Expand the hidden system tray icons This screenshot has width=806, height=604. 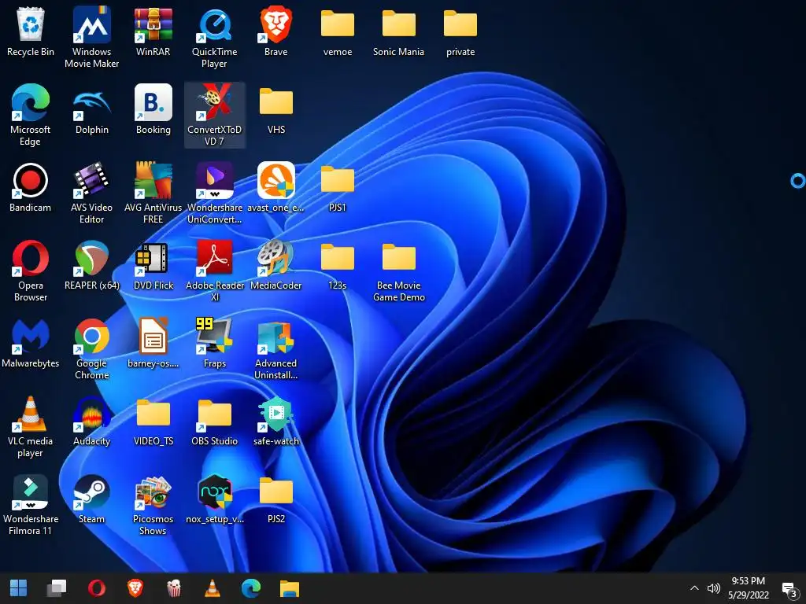pyautogui.click(x=694, y=588)
